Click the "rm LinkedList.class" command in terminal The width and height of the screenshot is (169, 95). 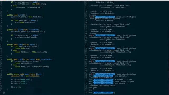123,80
